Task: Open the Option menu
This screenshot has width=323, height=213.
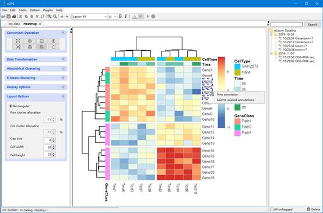Action: [35, 10]
